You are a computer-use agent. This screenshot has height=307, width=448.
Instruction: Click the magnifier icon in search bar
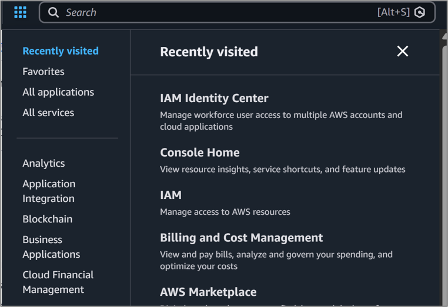[54, 12]
